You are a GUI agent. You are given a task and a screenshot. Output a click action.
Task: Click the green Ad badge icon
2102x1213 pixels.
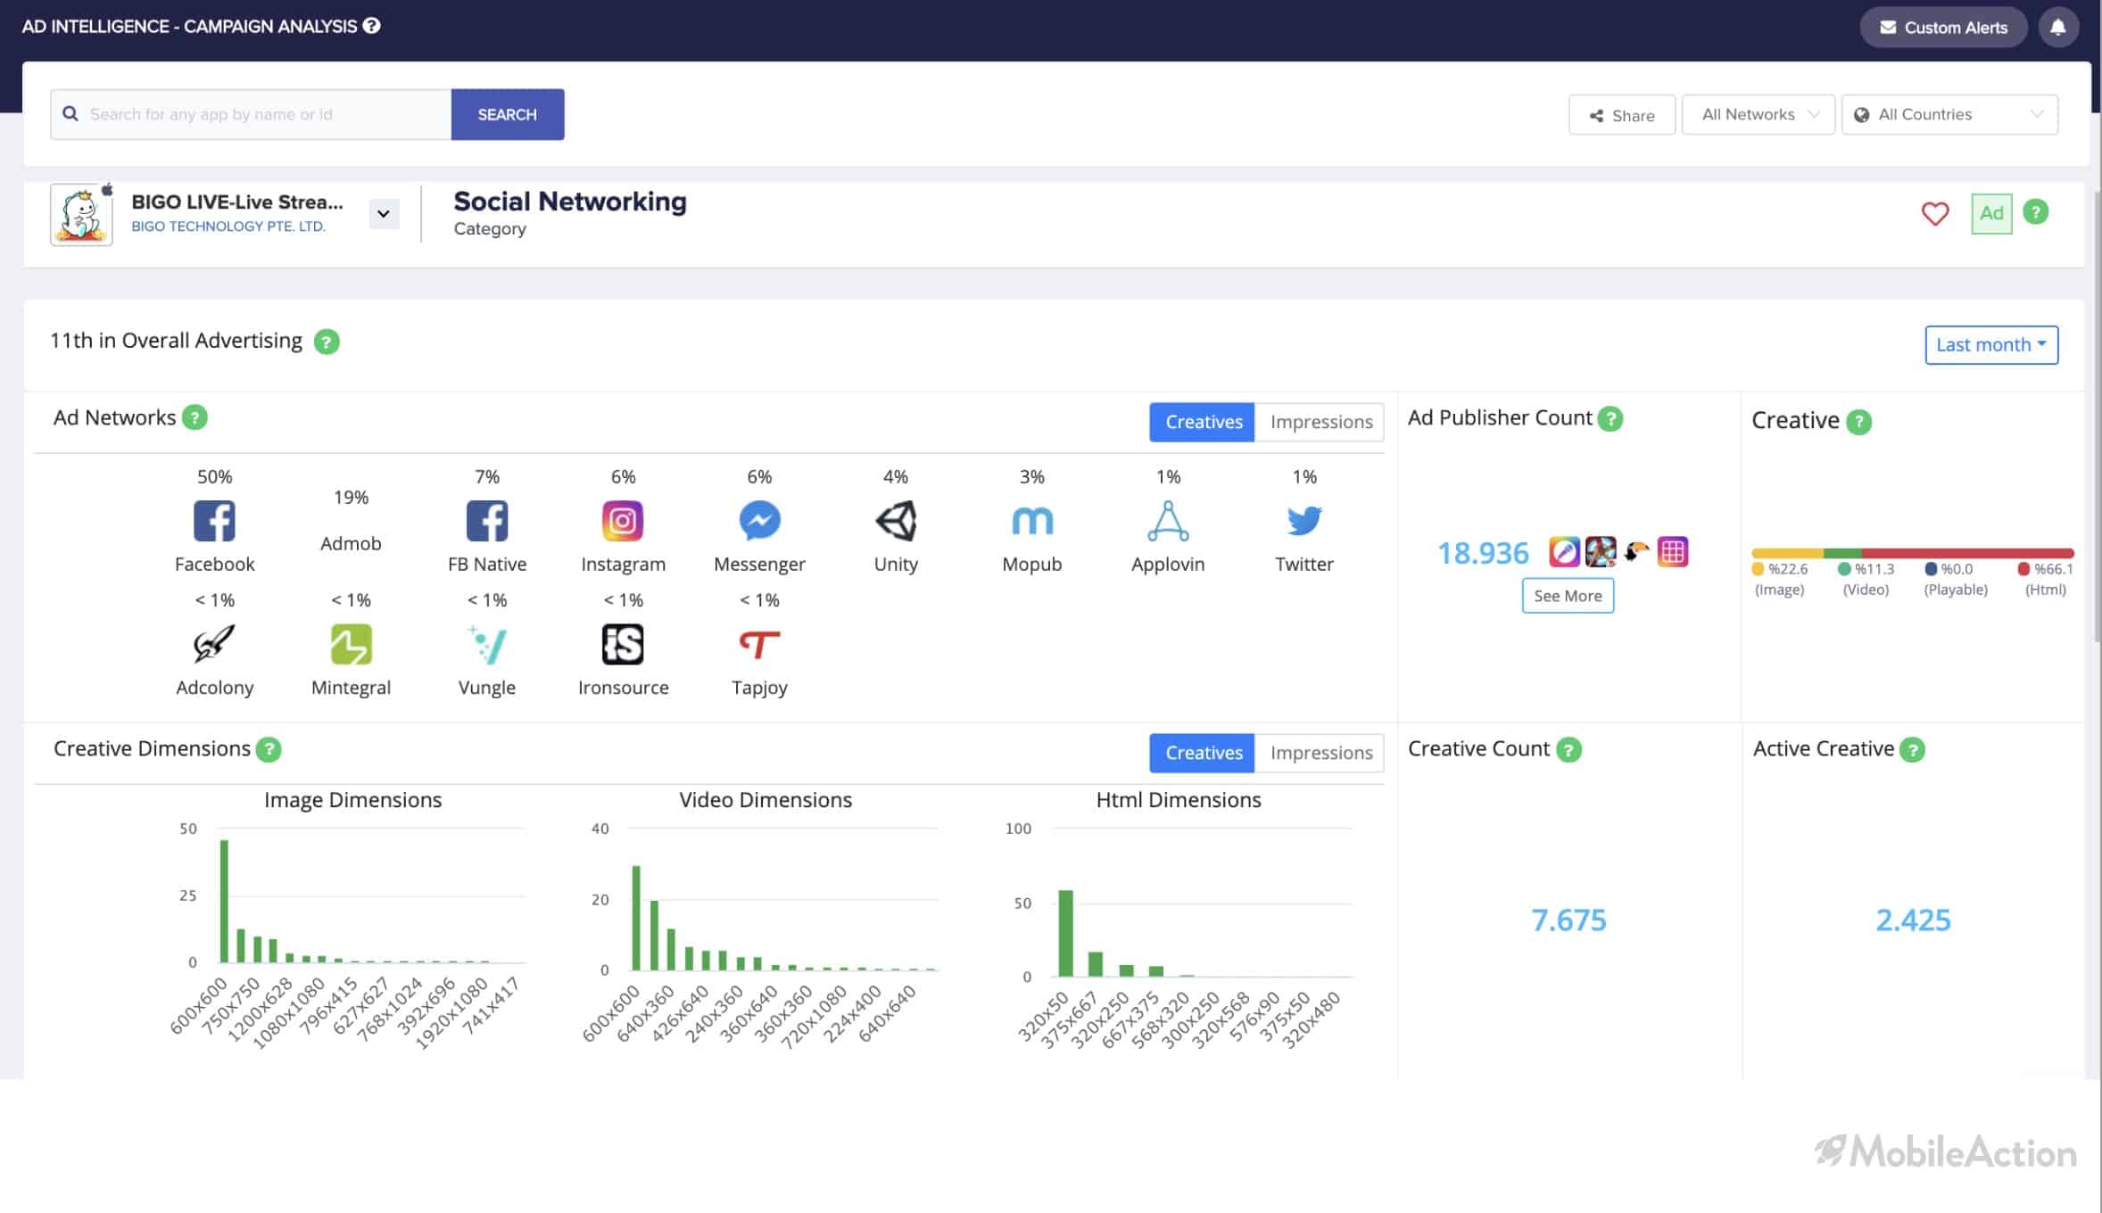coord(1991,213)
